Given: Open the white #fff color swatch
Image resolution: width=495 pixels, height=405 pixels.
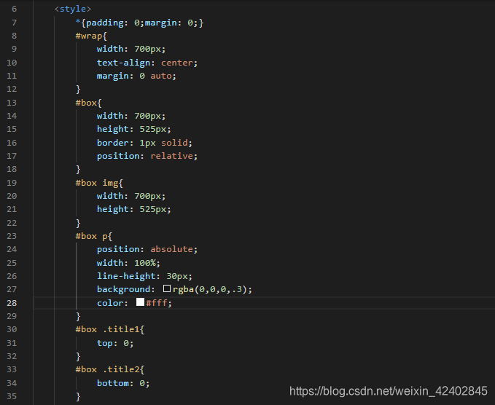Looking at the screenshot, I should (140, 302).
